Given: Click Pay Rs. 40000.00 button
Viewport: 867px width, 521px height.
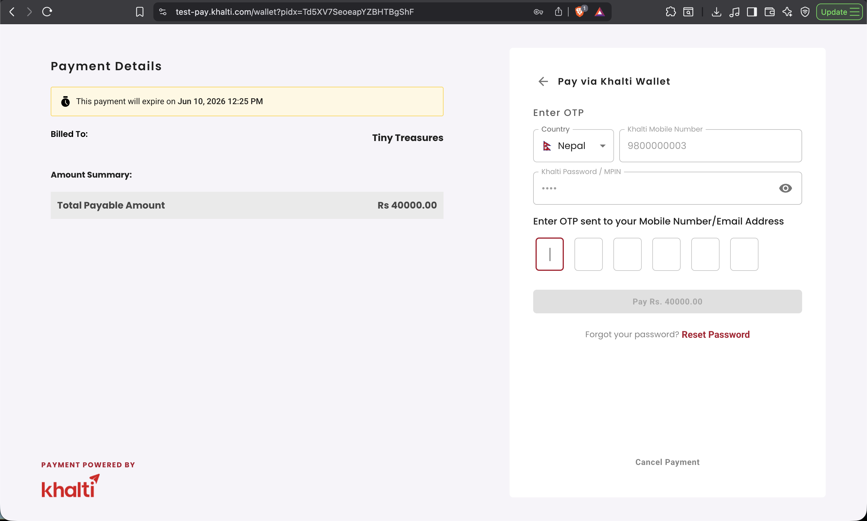Looking at the screenshot, I should click(x=667, y=302).
